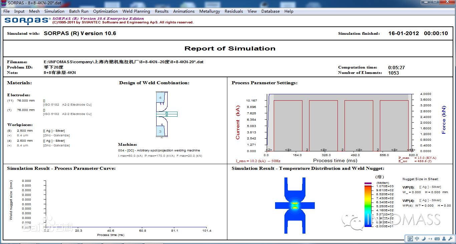Viewport: 456px width, 244px height.
Task: Click the WP(8) nugget result label
Action: tap(408, 187)
